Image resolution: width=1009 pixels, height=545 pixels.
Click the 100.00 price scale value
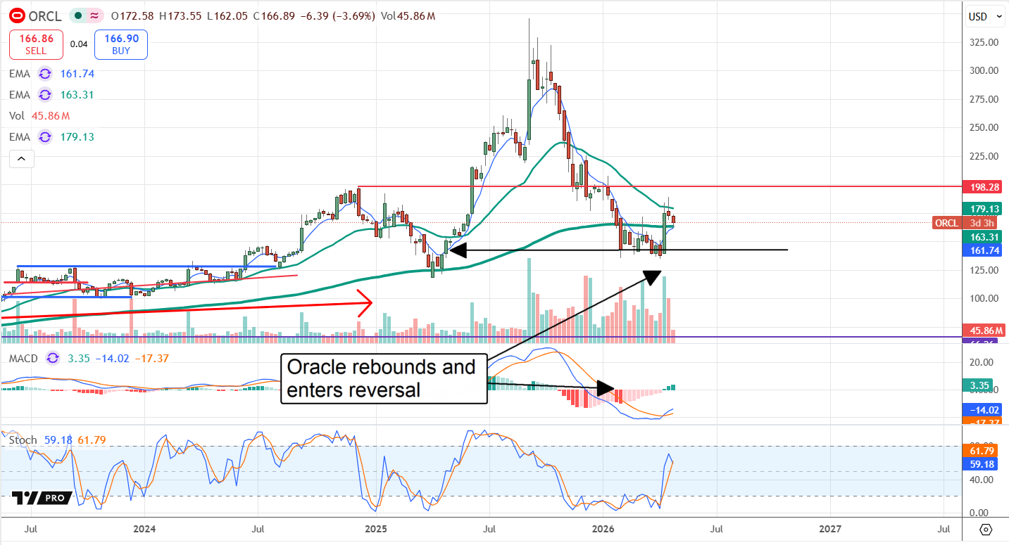tap(984, 298)
